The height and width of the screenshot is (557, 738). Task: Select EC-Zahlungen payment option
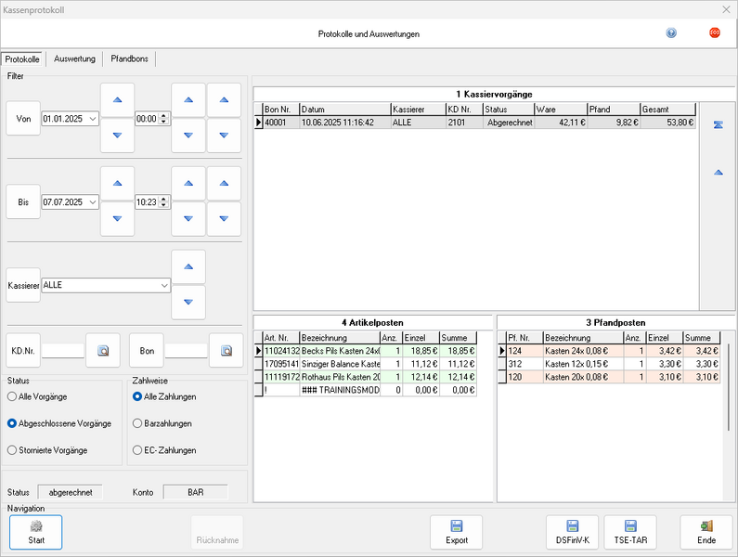click(137, 449)
